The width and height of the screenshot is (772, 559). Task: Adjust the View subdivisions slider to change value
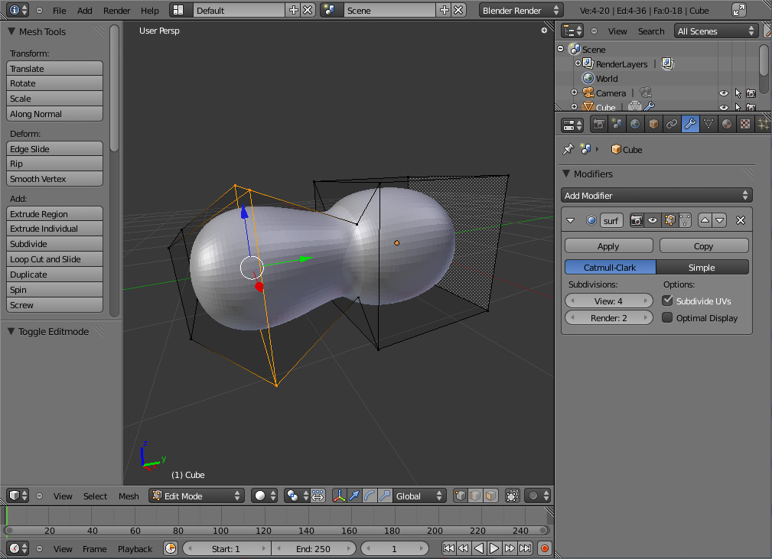(x=608, y=301)
